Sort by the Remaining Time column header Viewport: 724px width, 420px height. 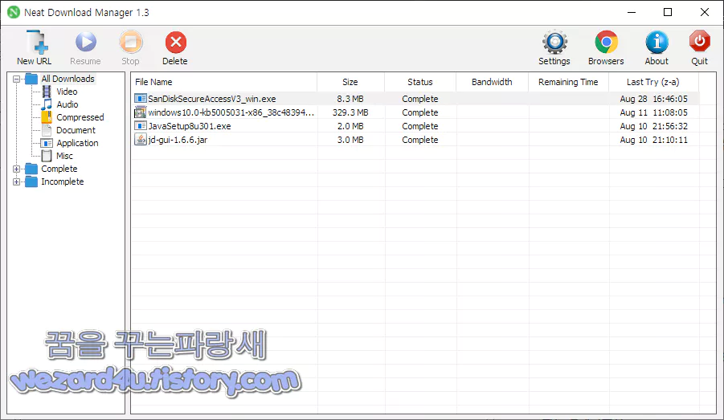(x=568, y=82)
